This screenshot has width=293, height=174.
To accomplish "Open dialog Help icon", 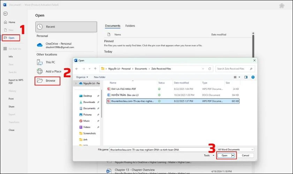I will (x=253, y=77).
